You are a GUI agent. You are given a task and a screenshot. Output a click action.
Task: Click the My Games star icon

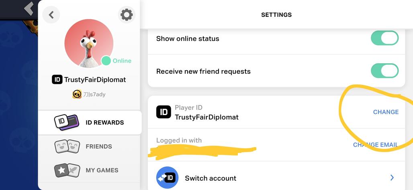pos(67,170)
